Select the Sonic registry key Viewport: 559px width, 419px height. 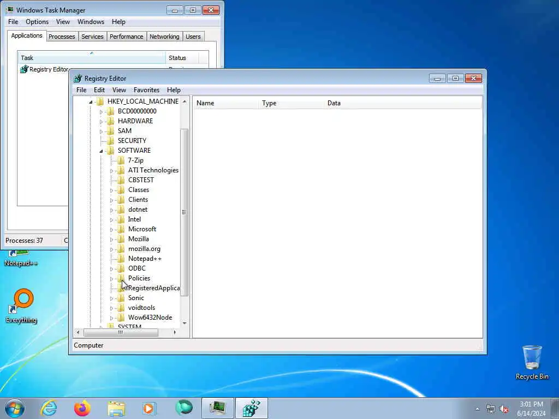(x=136, y=298)
